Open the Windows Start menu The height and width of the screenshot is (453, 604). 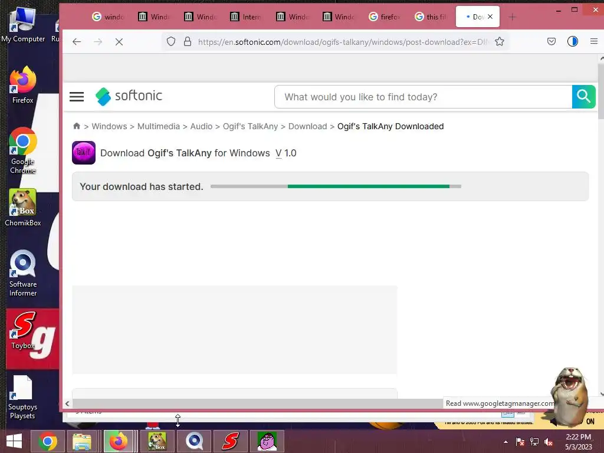[x=14, y=441]
